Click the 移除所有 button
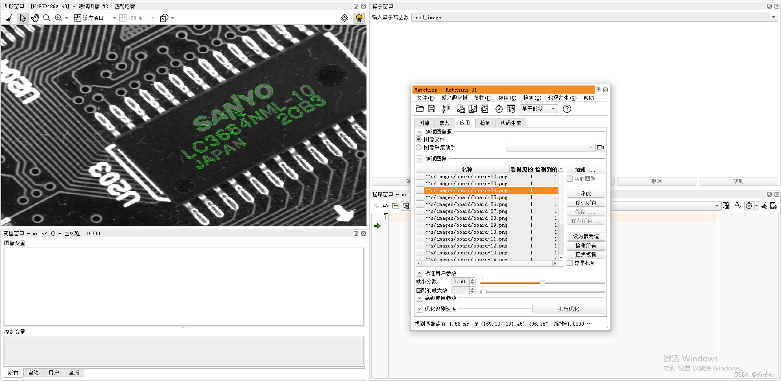Image resolution: width=781 pixels, height=381 pixels. (x=586, y=203)
